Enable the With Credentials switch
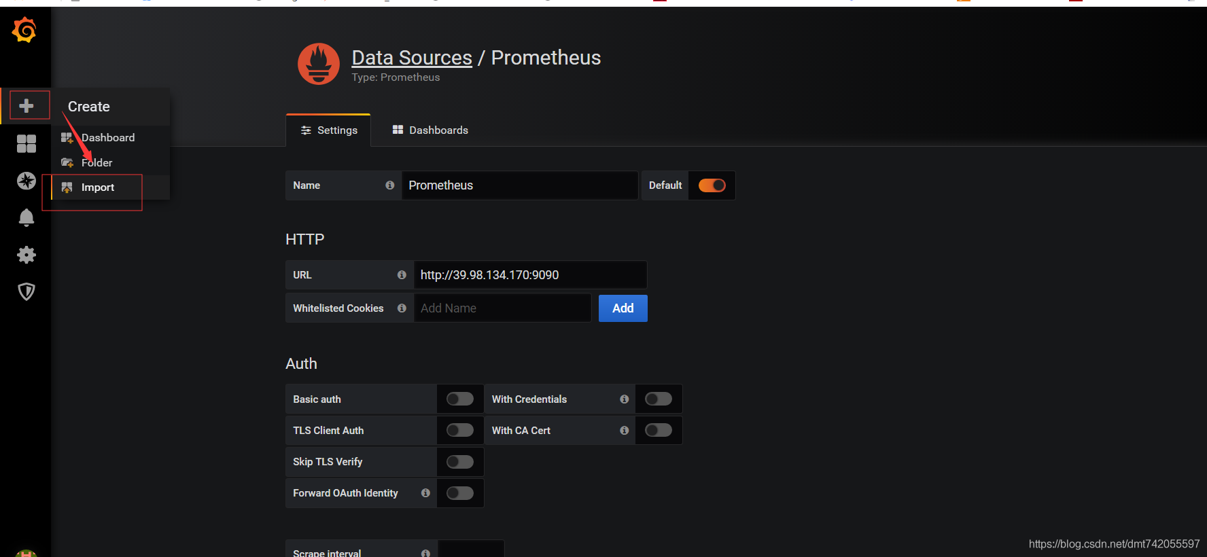 [659, 399]
